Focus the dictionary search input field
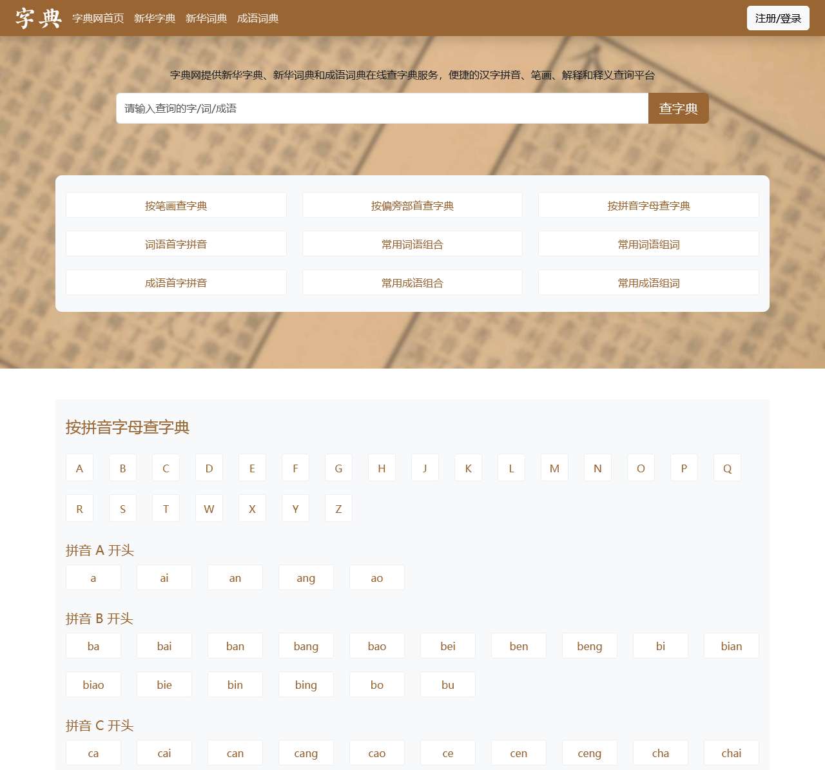Viewport: 825px width, 770px height. point(382,108)
